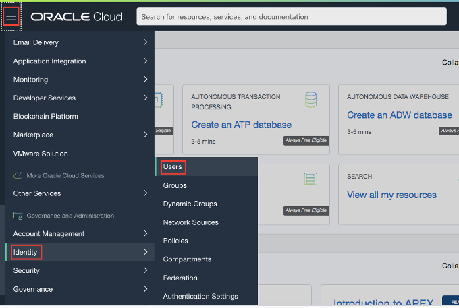
Task: Open Dynamic Groups submenu item
Action: (190, 204)
